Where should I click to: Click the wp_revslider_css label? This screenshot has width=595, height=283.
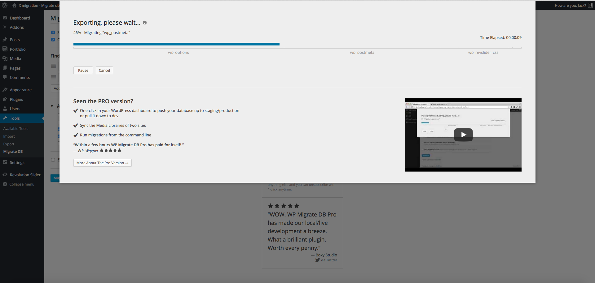483,53
